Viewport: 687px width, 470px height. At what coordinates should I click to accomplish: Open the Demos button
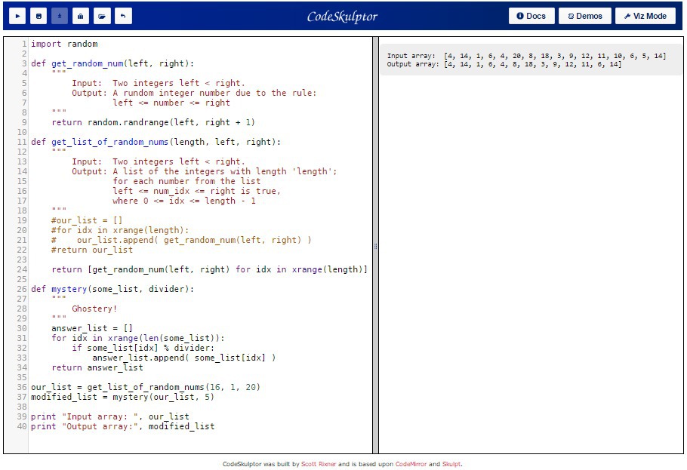585,16
